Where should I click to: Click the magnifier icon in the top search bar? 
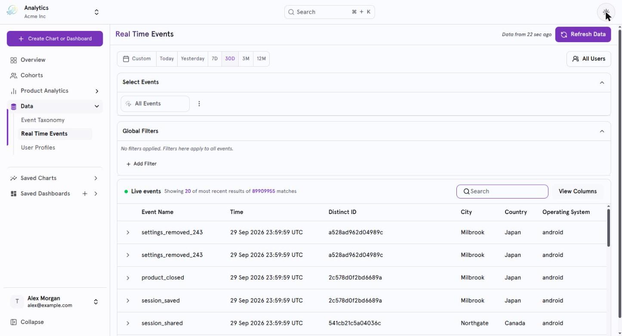(x=291, y=12)
